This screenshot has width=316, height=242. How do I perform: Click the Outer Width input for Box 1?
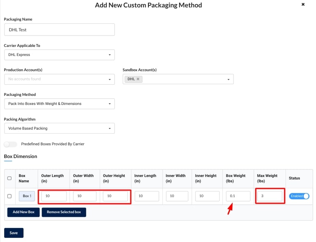pos(85,196)
